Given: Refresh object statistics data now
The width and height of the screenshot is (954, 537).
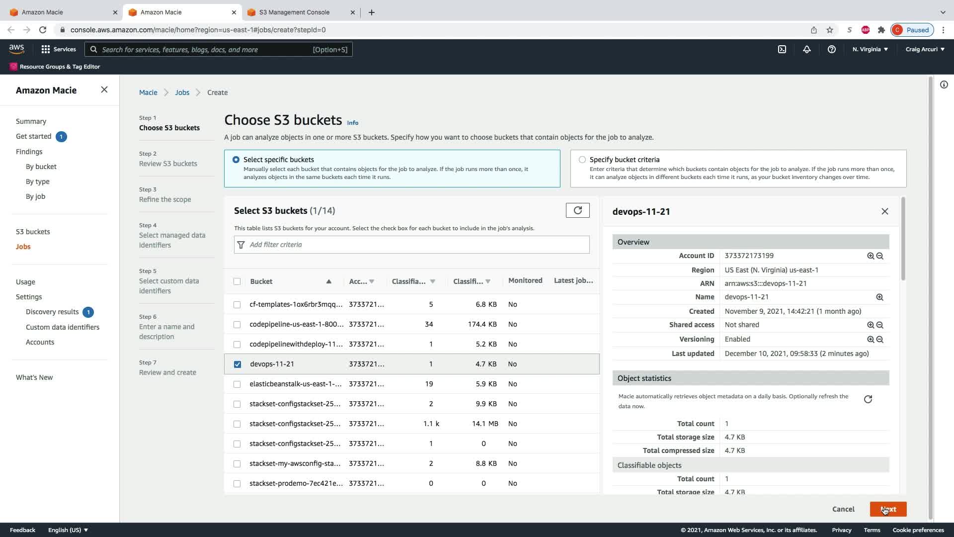Looking at the screenshot, I should click(x=868, y=399).
